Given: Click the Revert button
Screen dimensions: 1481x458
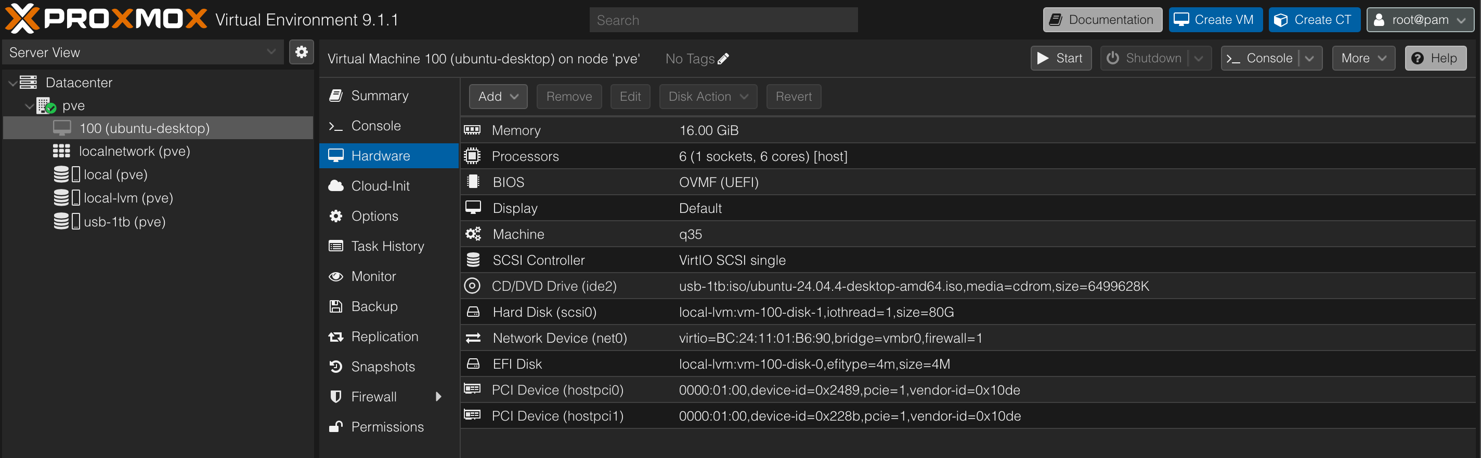Looking at the screenshot, I should tap(794, 97).
